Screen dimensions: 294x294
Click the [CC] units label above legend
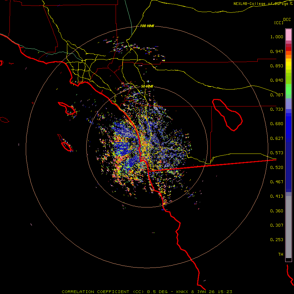[279, 23]
